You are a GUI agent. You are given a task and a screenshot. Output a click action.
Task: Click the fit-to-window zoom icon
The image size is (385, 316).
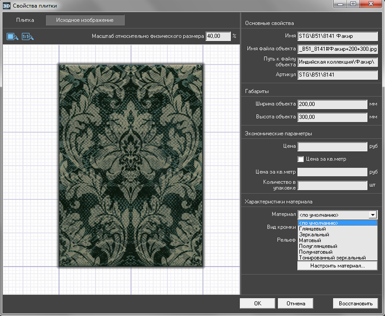click(x=12, y=36)
